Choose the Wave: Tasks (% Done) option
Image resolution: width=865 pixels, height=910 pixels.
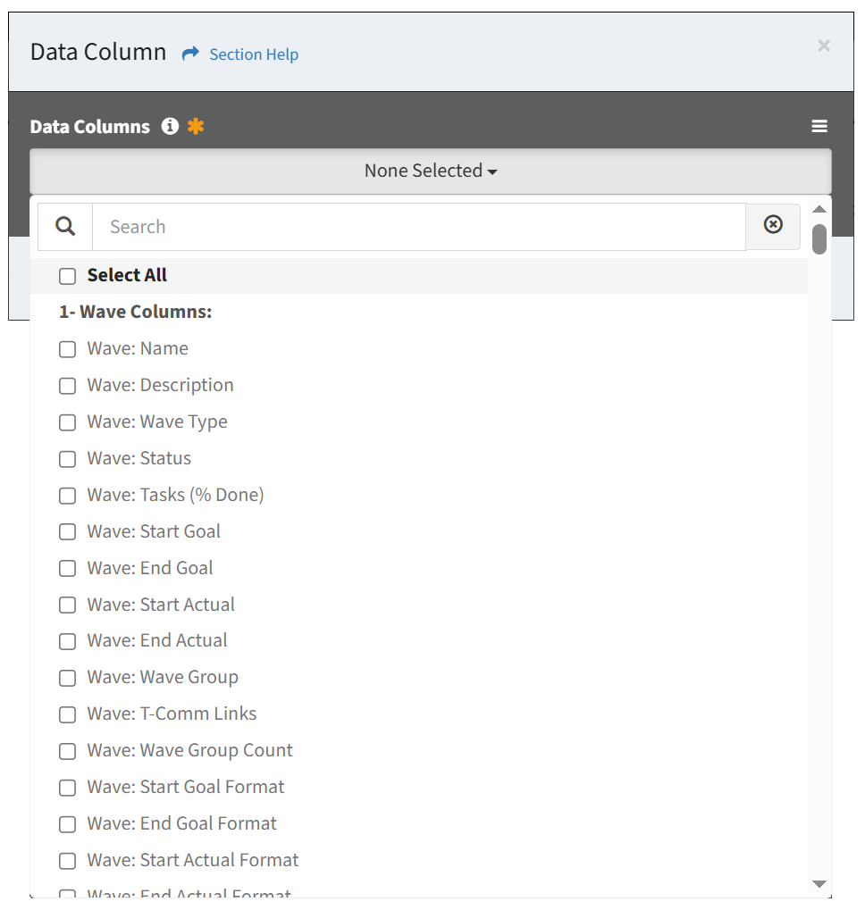[x=175, y=495]
